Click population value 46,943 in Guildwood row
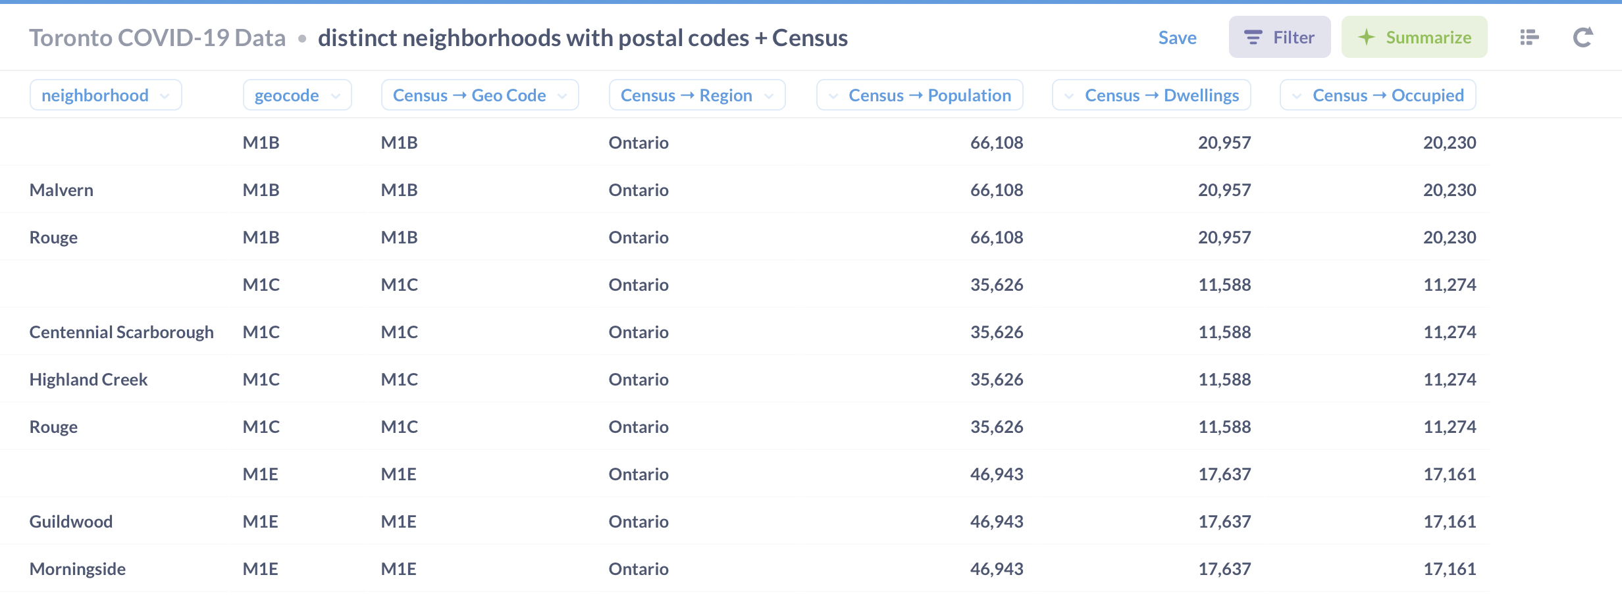Screen dimensions: 1622x600 pos(997,522)
